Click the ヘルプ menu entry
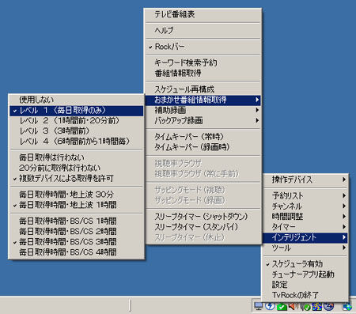The width and height of the screenshot is (356, 314). click(203, 31)
